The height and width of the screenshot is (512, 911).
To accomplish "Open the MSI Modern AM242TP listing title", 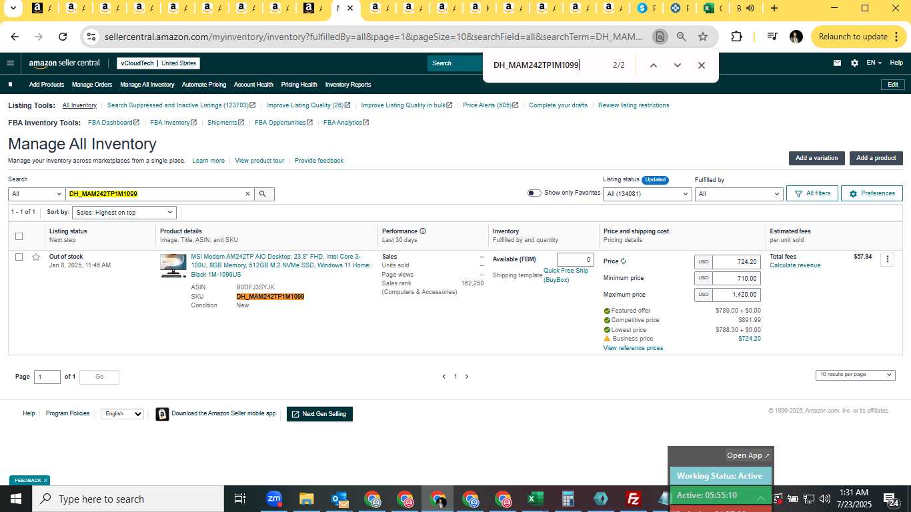I will [x=281, y=265].
